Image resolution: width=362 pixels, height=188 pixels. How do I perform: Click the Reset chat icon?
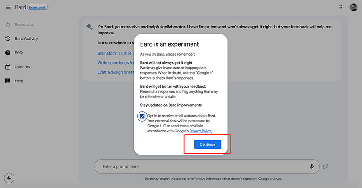click(x=8, y=24)
